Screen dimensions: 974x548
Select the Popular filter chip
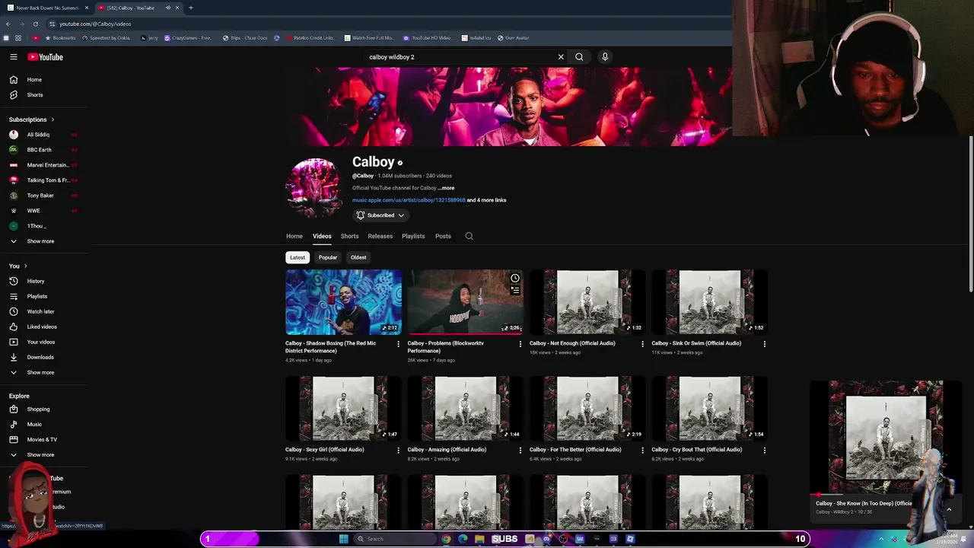[x=328, y=257]
